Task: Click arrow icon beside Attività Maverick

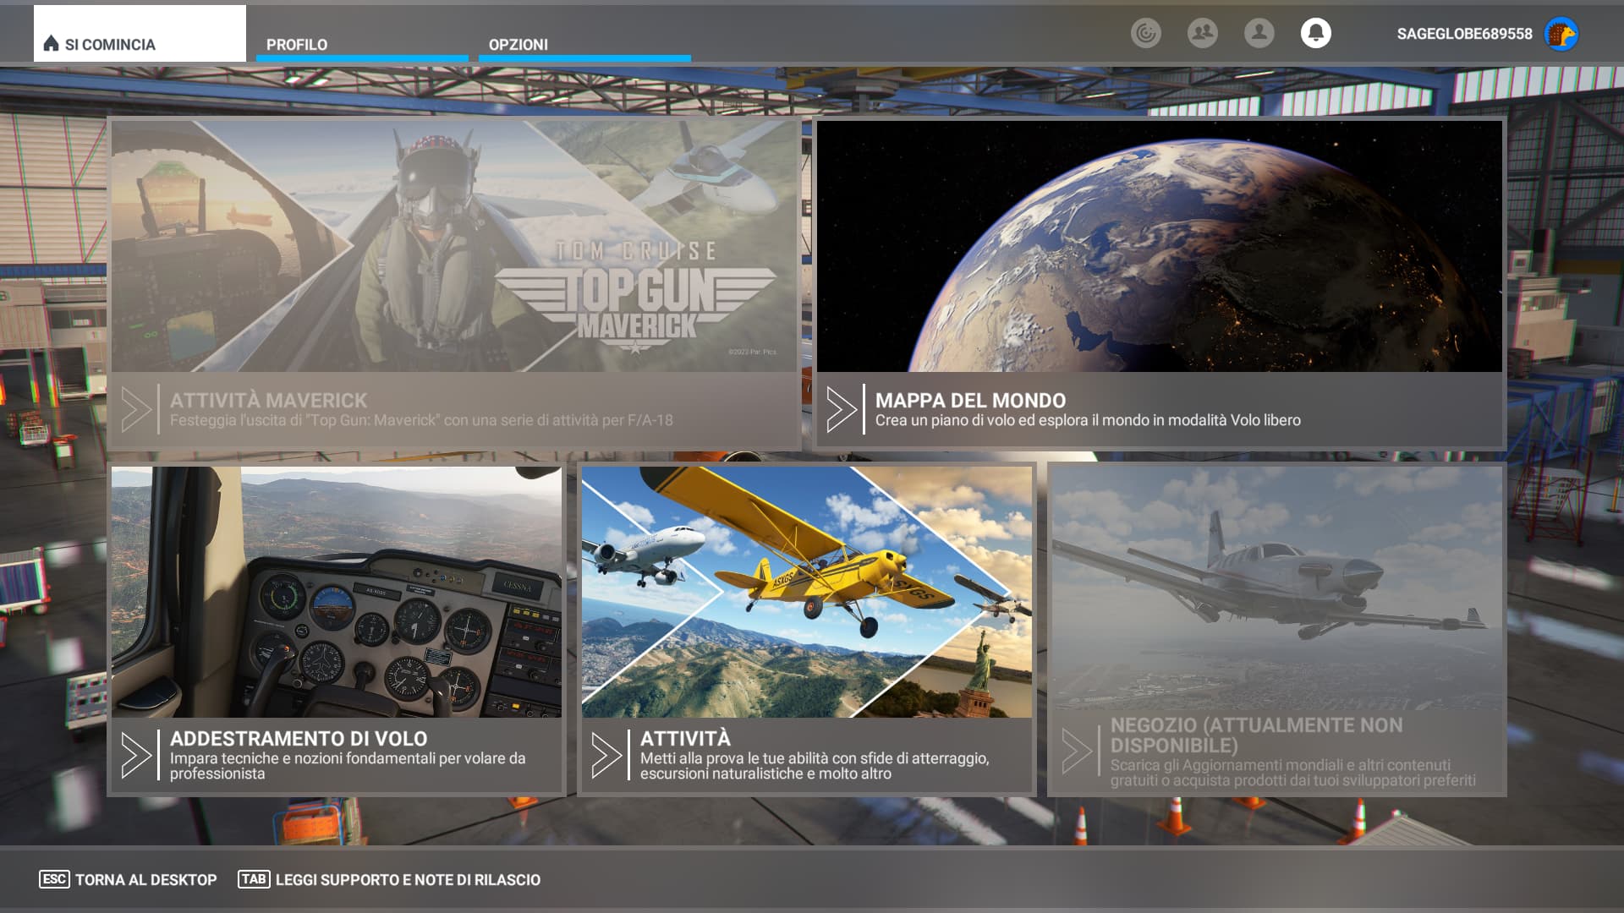Action: [136, 409]
